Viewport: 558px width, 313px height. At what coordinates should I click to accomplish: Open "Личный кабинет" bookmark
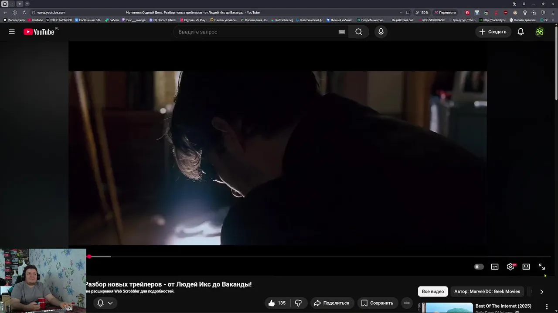(340, 20)
